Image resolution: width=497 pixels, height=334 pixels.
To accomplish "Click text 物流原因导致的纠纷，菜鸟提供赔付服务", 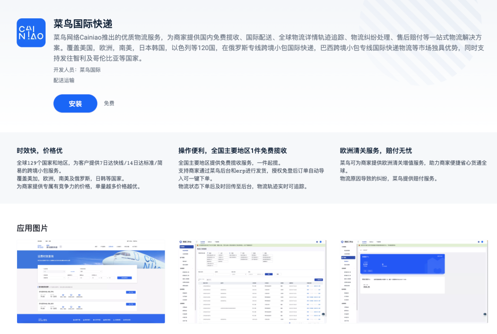I will (x=388, y=179).
